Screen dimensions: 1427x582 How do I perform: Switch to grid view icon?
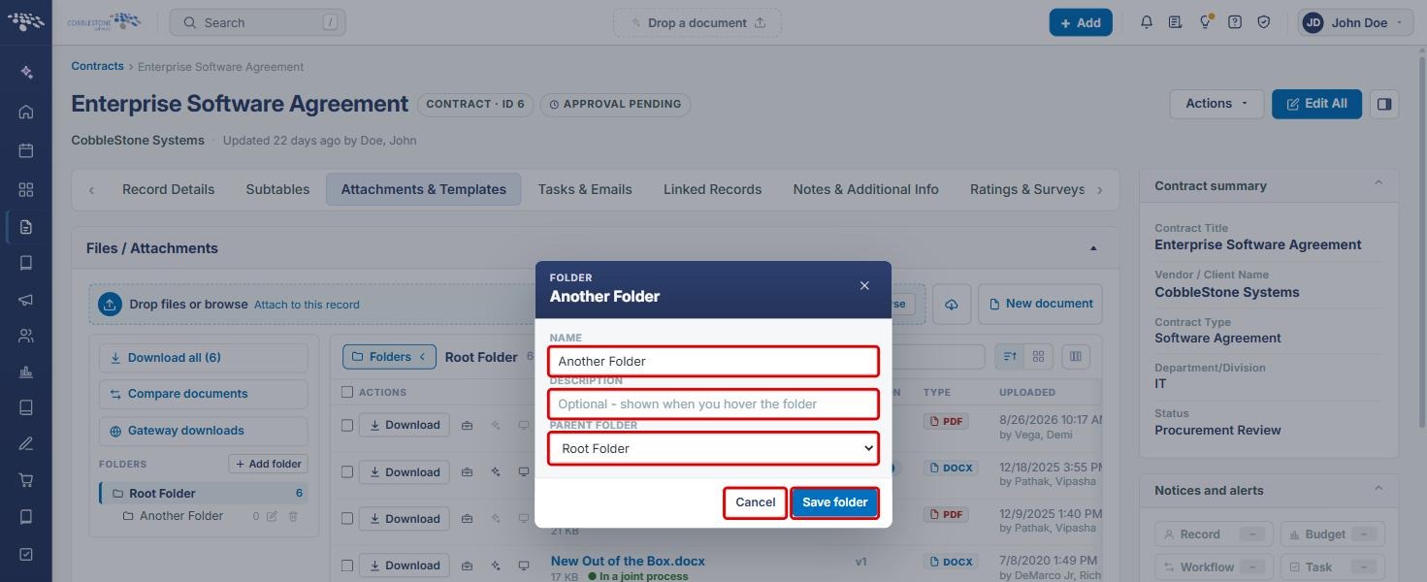click(x=1038, y=357)
